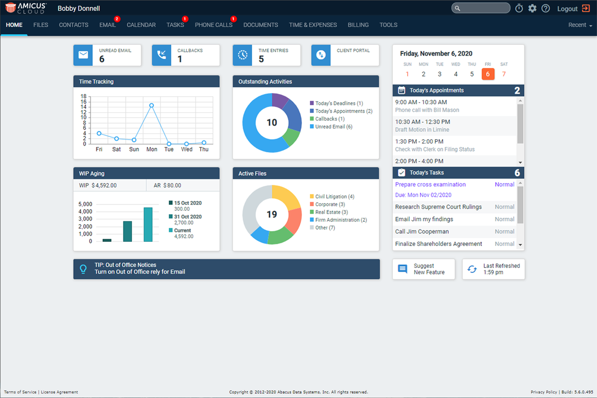The height and width of the screenshot is (398, 597).
Task: Click the Corporate orange legend swatch
Action: 312,204
